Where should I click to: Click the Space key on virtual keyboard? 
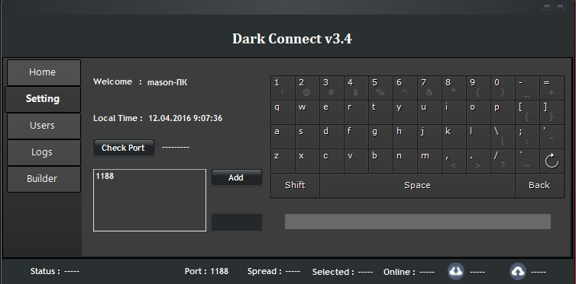(417, 185)
